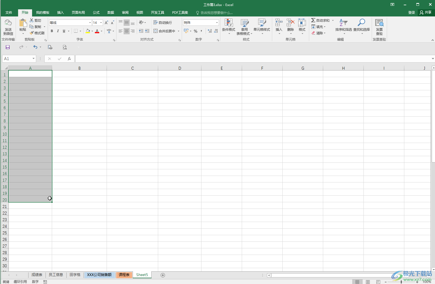Expand the Name Box A1 dropdown
The height and width of the screenshot is (284, 435).
[33, 58]
